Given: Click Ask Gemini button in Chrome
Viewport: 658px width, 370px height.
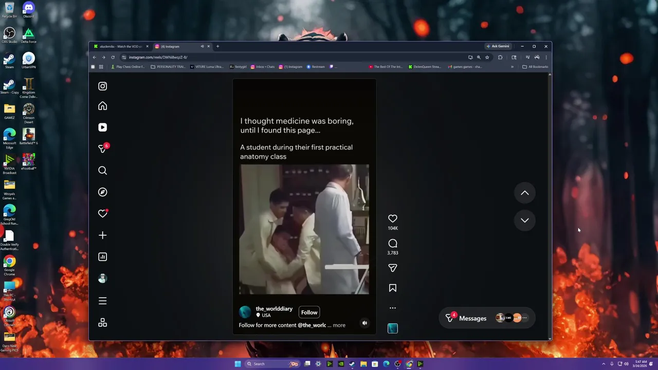Looking at the screenshot, I should (x=498, y=46).
